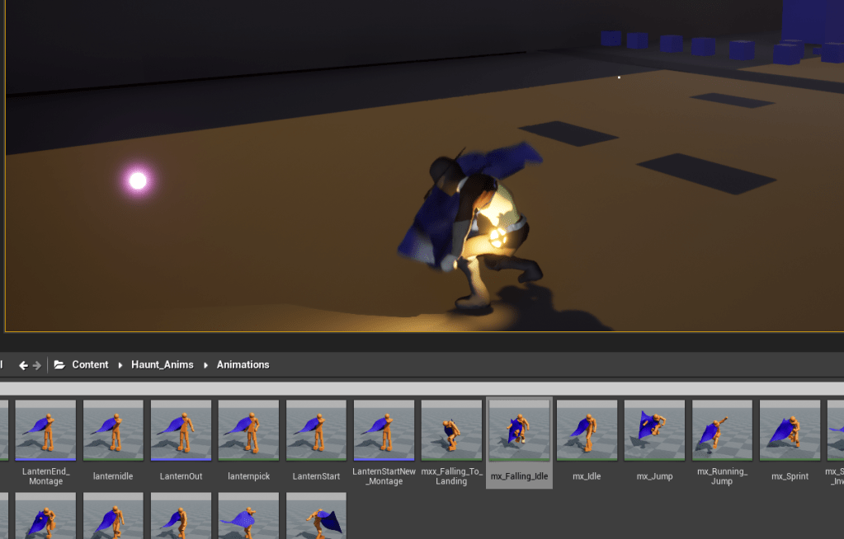Click the back navigation arrow
The width and height of the screenshot is (844, 539).
pyautogui.click(x=23, y=365)
